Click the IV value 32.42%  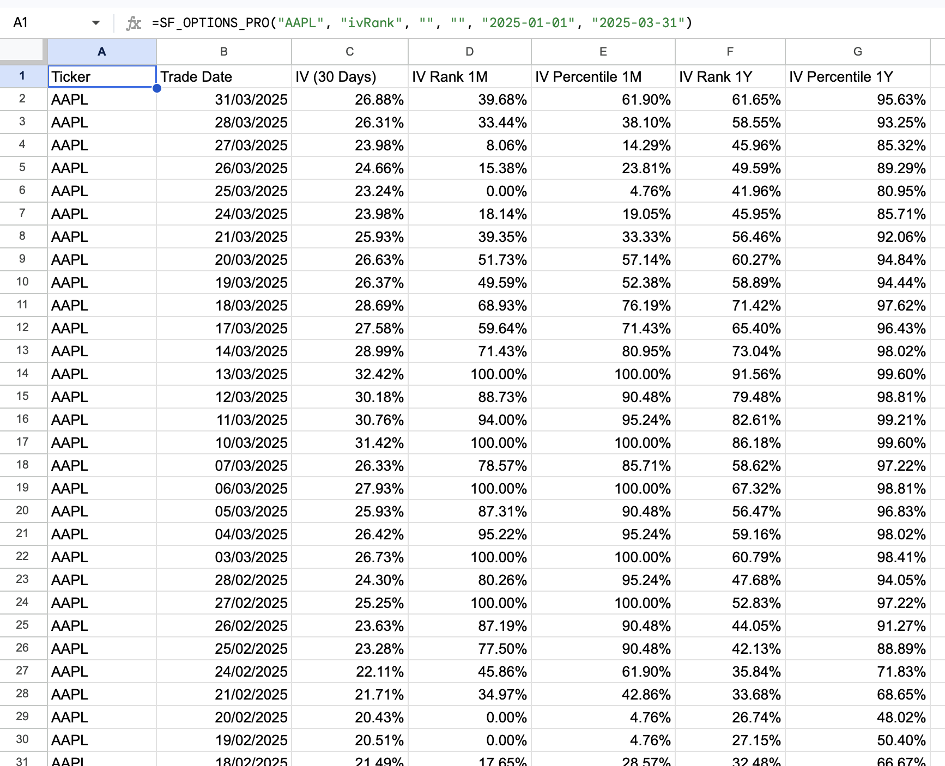350,374
